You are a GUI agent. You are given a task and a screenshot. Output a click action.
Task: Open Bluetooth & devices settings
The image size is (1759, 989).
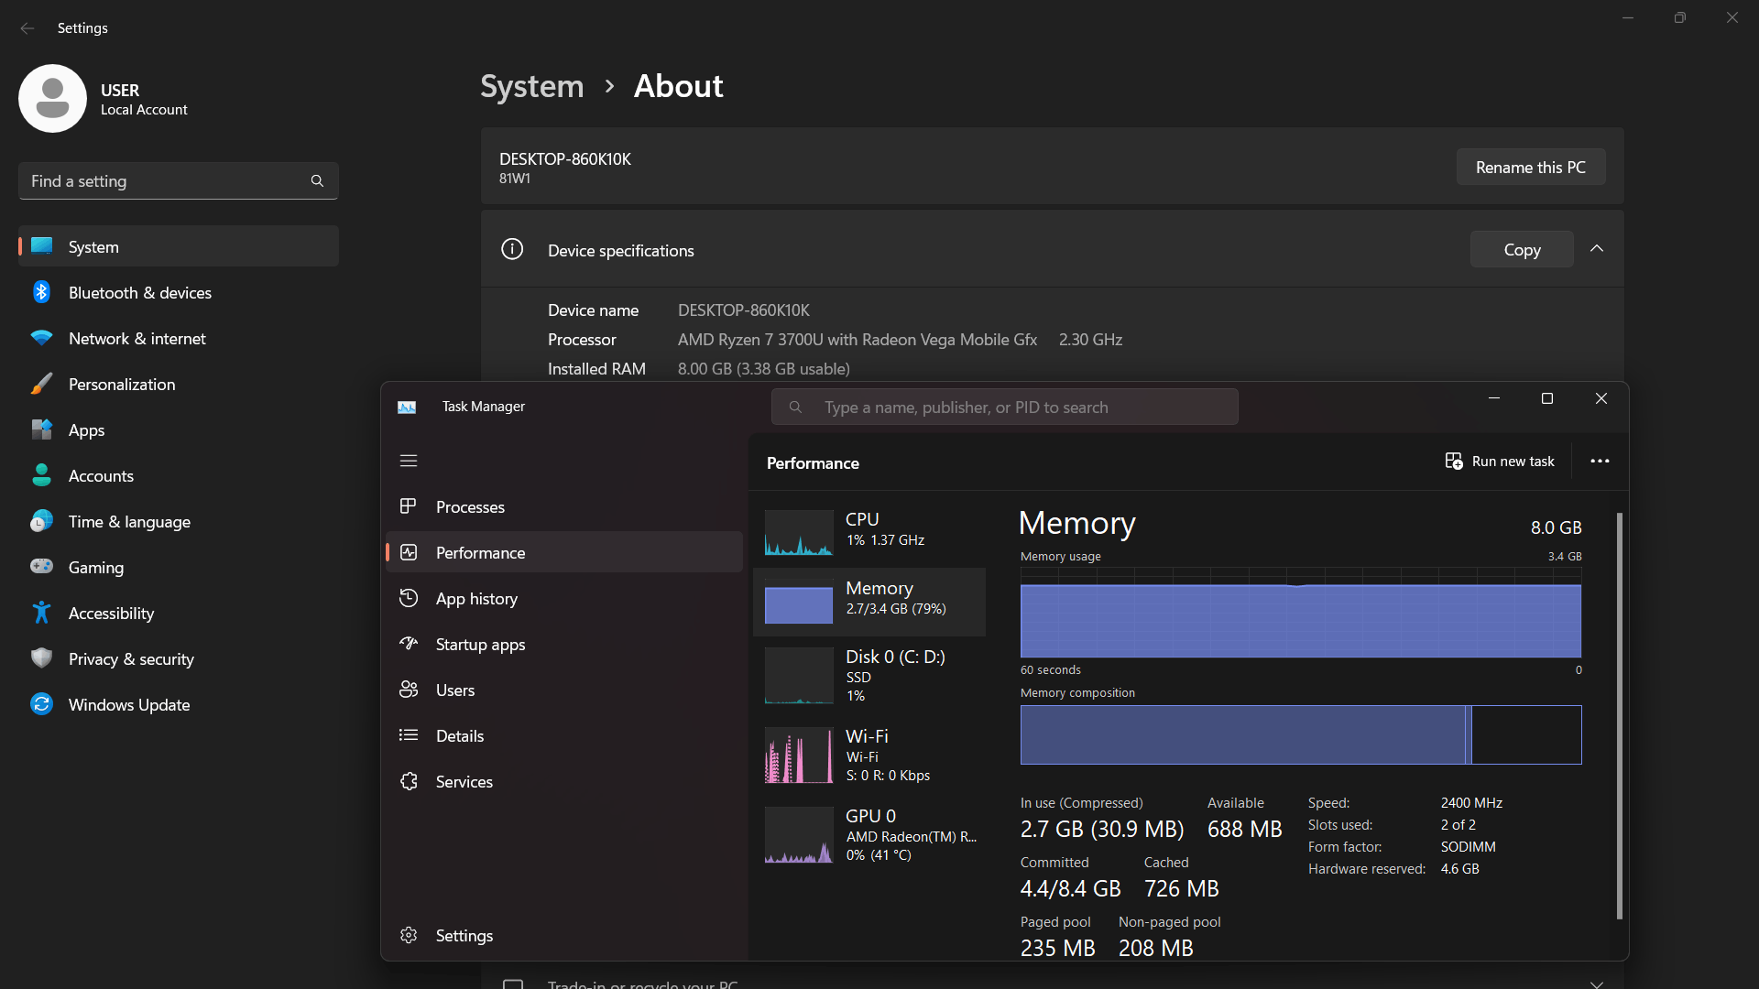coord(179,292)
